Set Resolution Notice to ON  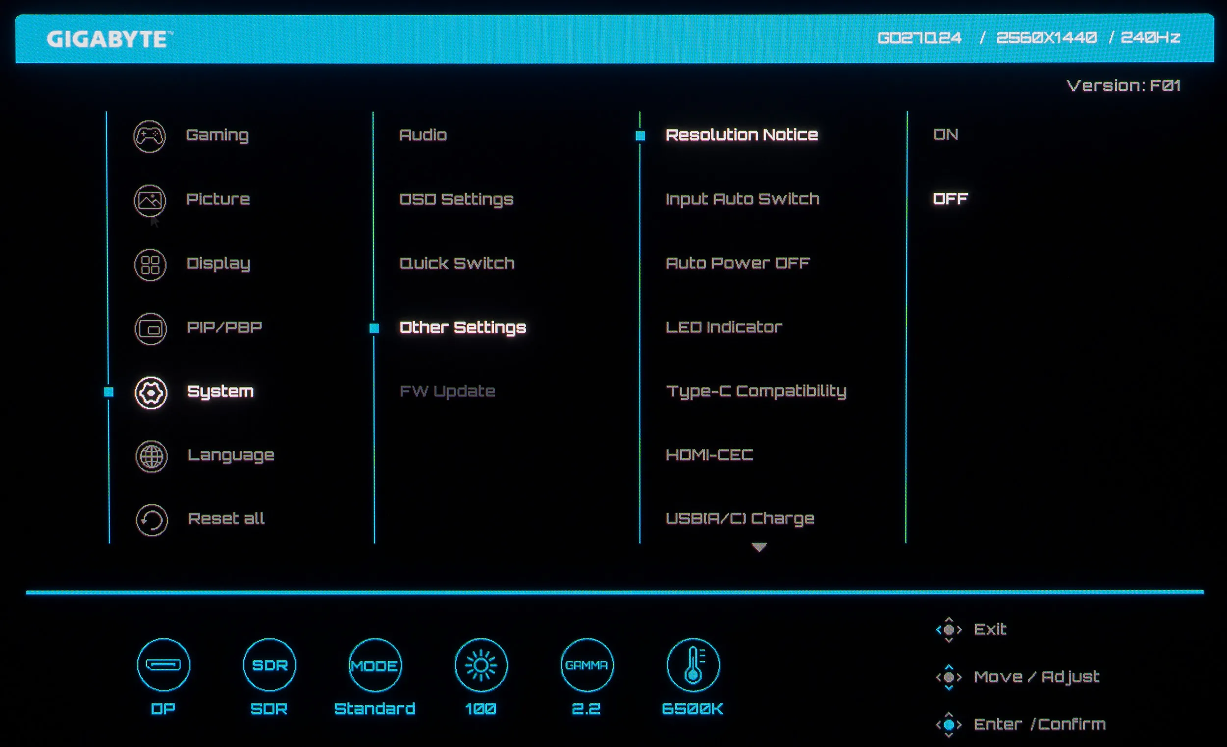[x=945, y=134]
